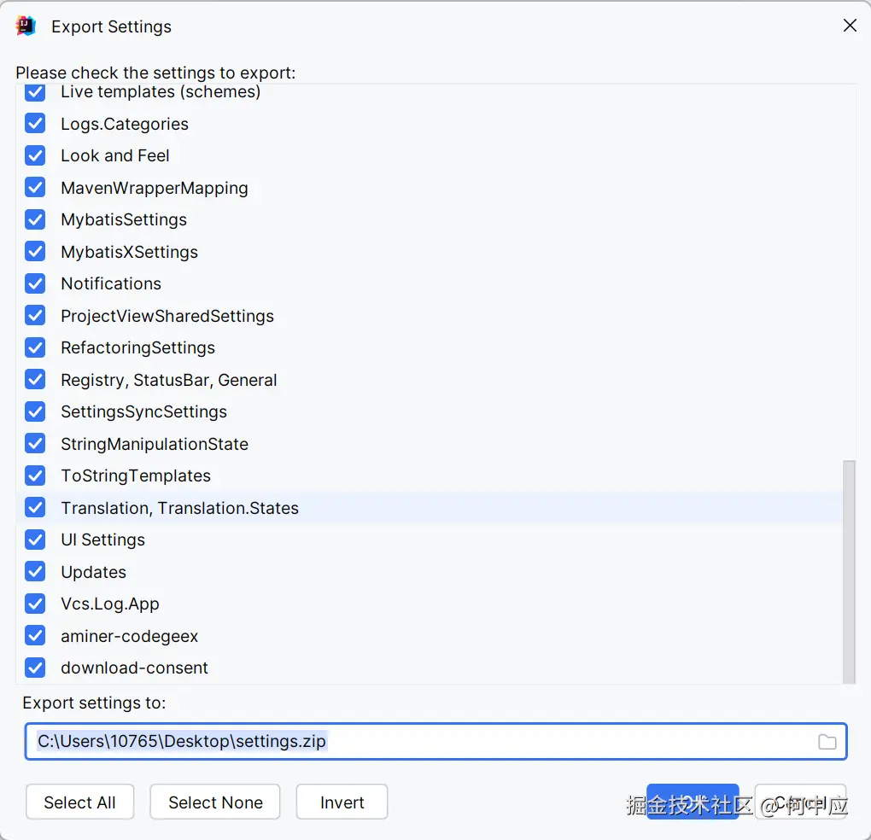This screenshot has height=840, width=871.
Task: Select the MybatisXSettings row label
Action: tap(130, 252)
